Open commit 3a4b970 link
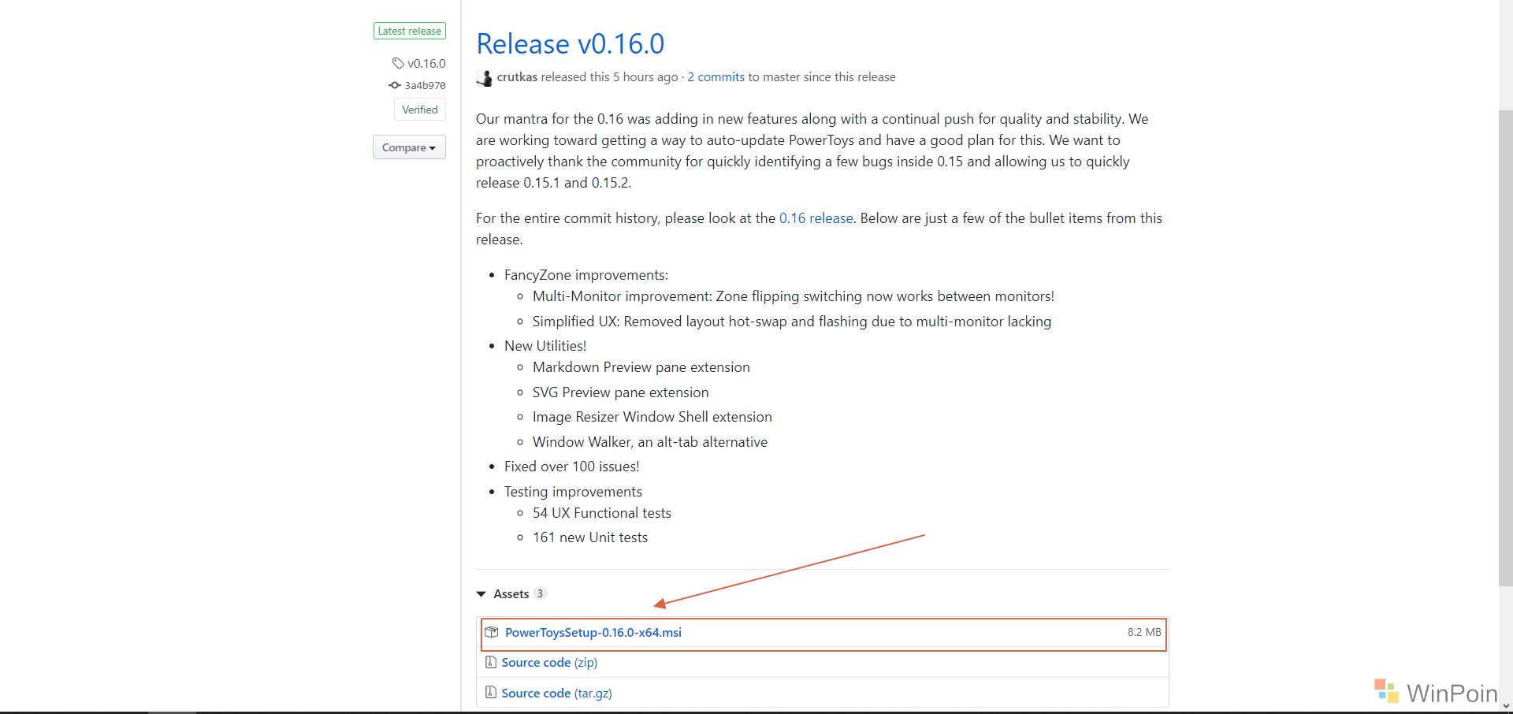Viewport: 1513px width, 714px height. [426, 85]
